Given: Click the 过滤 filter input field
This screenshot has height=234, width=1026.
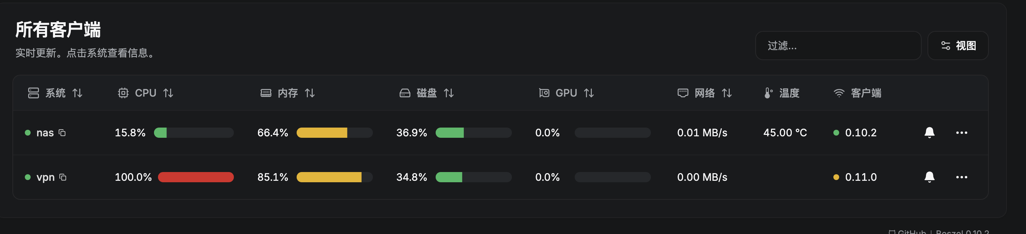Looking at the screenshot, I should (838, 46).
